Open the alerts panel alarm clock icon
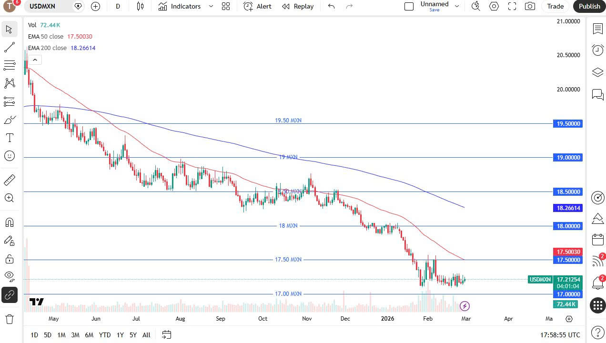Image resolution: width=606 pixels, height=343 pixels. (597, 50)
